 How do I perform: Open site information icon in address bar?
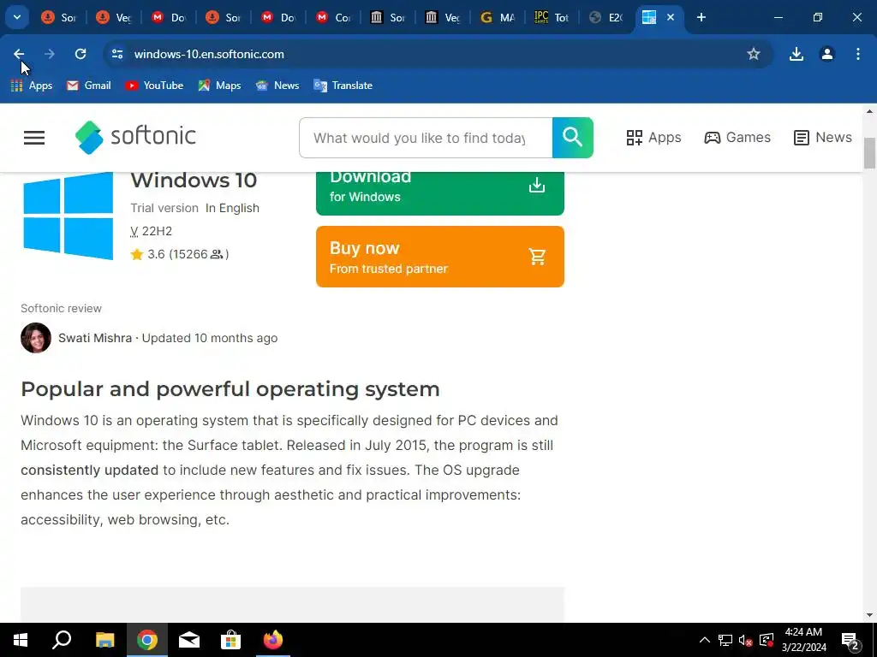point(116,54)
